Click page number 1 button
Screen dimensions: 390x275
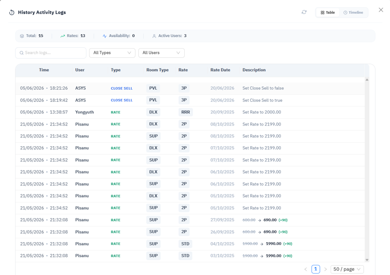pyautogui.click(x=316, y=269)
